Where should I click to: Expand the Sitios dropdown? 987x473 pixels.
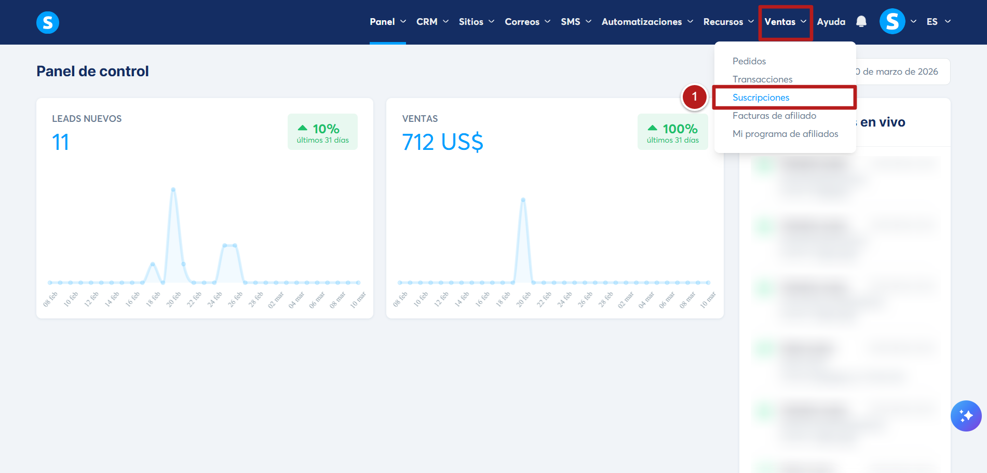click(476, 22)
